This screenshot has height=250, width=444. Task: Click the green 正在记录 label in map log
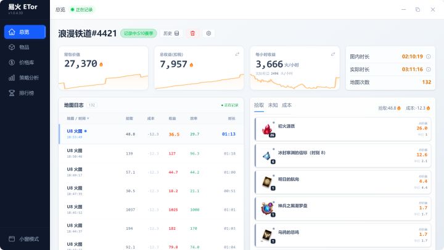229,105
